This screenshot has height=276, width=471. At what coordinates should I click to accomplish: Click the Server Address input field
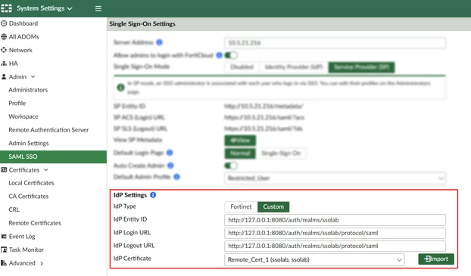335,43
